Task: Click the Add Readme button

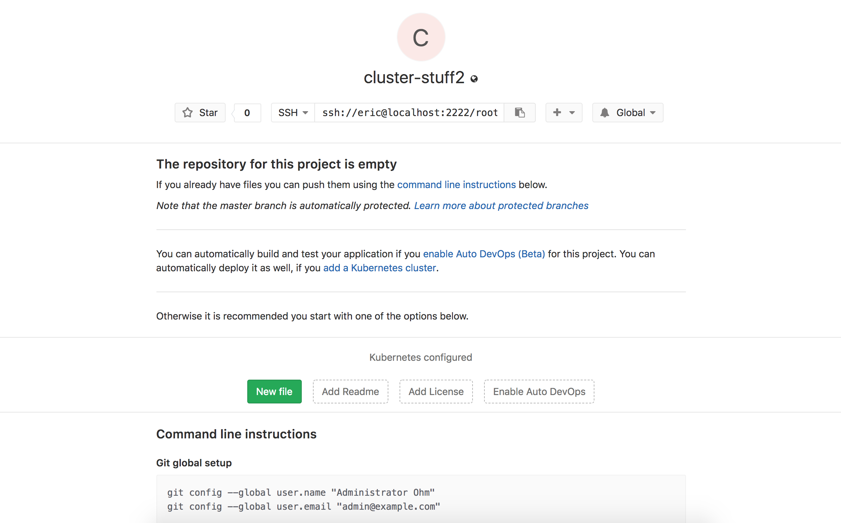Action: point(350,392)
